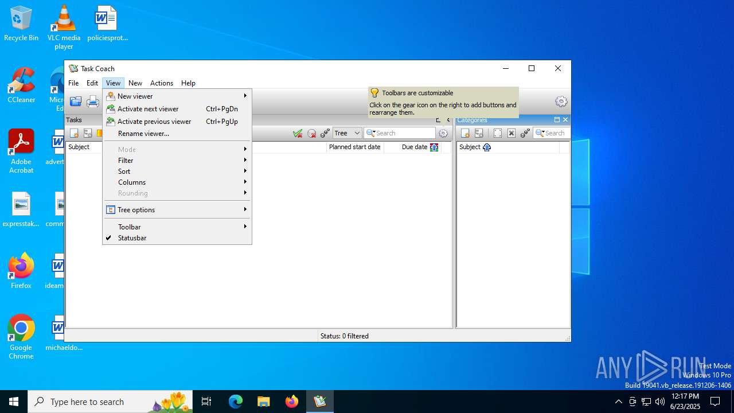Click red circle task filter icon in Tasks toolbar
The width and height of the screenshot is (734, 413).
coord(311,133)
